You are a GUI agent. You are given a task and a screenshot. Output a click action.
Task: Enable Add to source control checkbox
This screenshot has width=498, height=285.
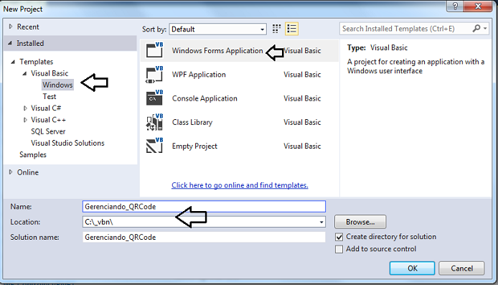point(339,249)
